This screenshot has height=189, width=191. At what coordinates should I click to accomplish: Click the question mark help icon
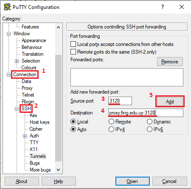click(x=163, y=7)
